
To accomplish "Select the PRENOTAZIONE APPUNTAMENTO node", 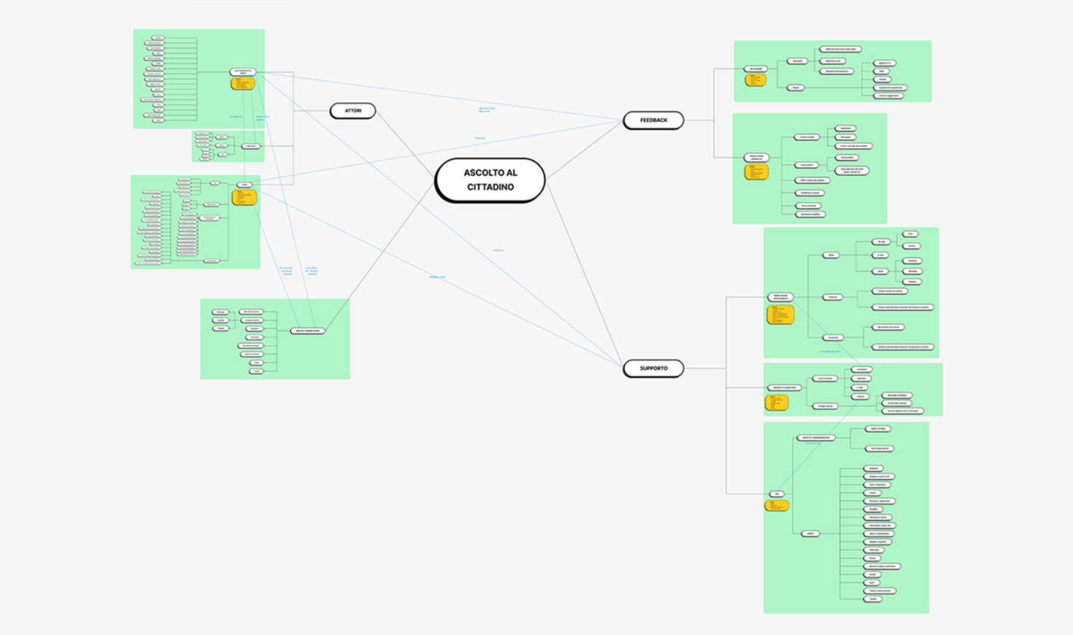I will click(x=780, y=297).
